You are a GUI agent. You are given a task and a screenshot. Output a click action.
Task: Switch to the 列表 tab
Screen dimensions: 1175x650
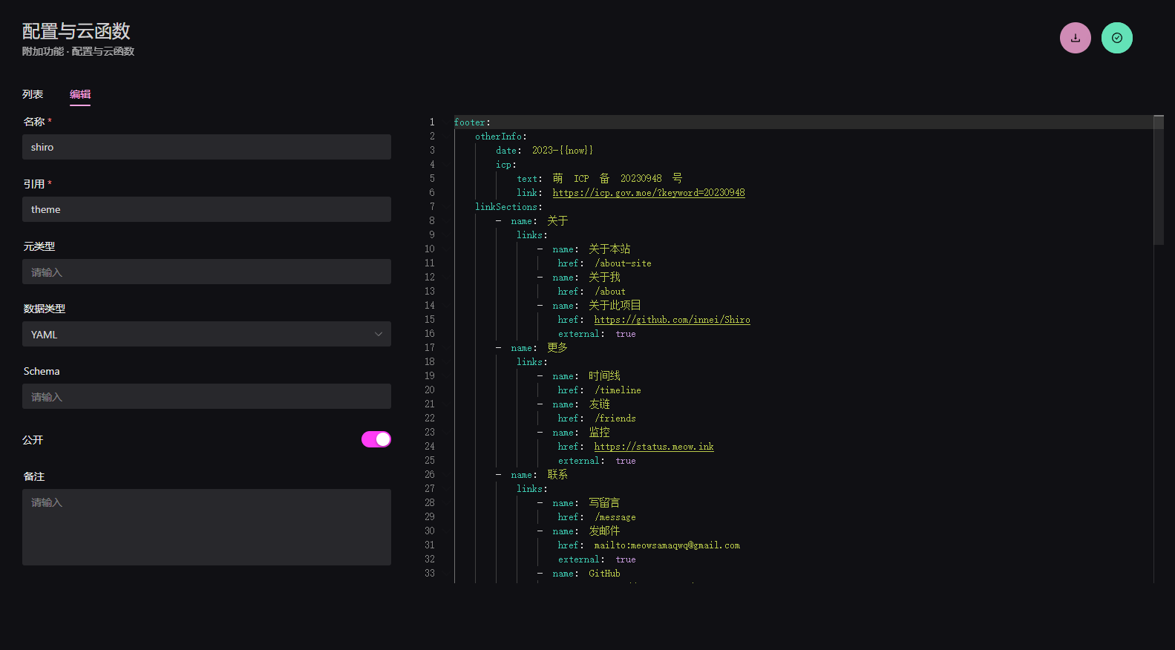(x=33, y=94)
